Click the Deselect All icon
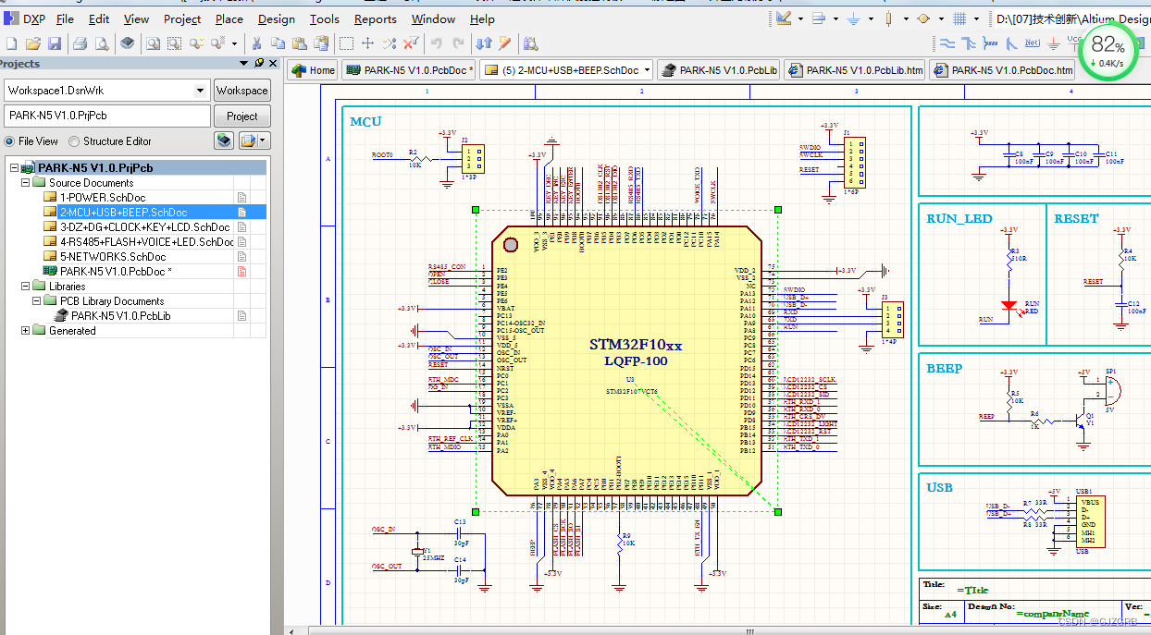 390,43
